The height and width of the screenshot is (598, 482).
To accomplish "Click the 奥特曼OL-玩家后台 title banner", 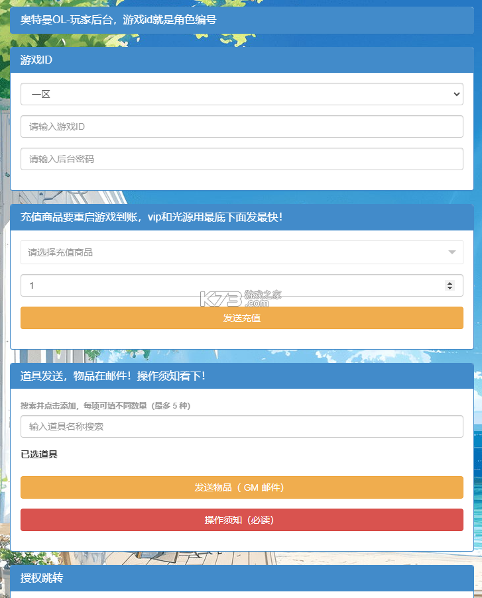I will click(x=242, y=20).
